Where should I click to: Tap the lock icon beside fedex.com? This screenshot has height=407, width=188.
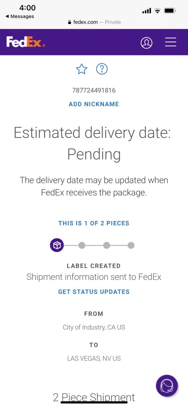click(x=69, y=22)
